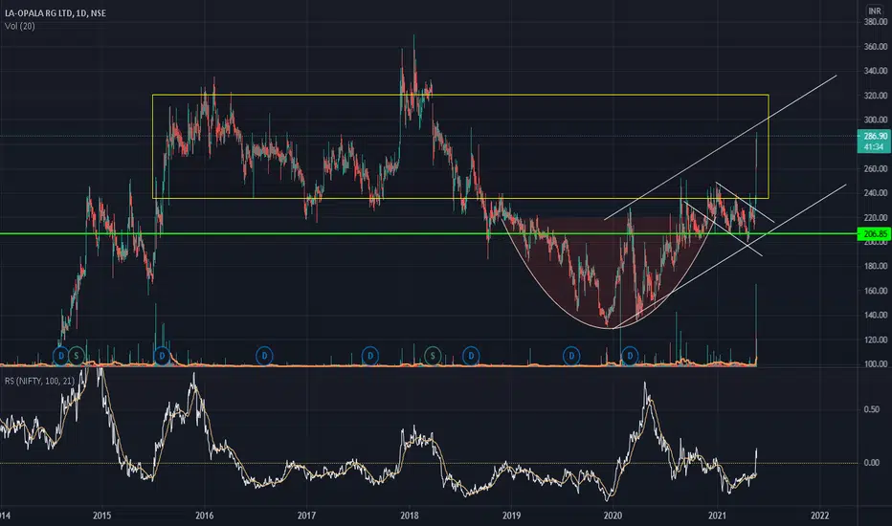The image size is (892, 526).
Task: Open the INR currency selector
Action: pyautogui.click(x=875, y=11)
